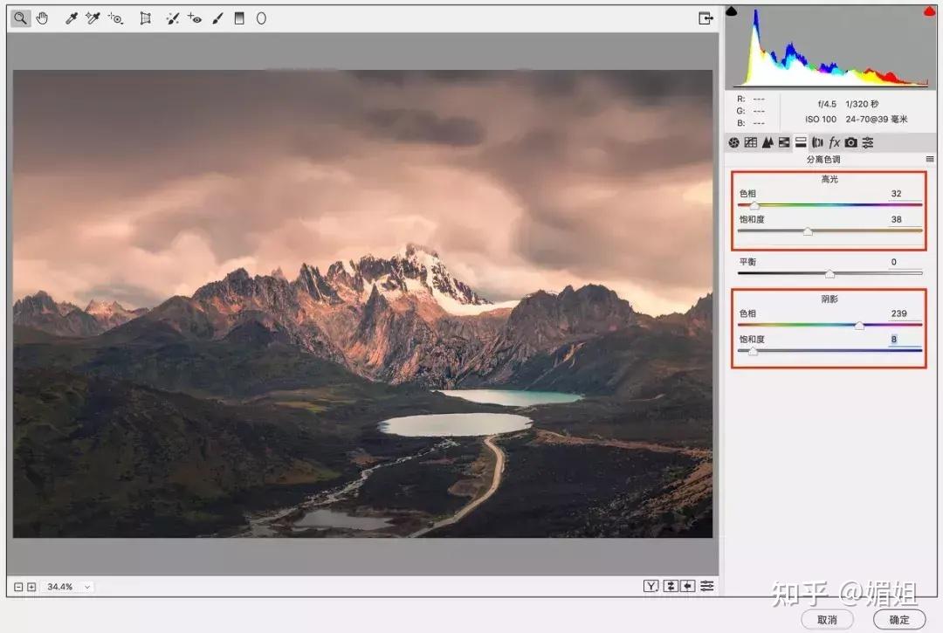Viewport: 943px width, 633px height.
Task: Open the Presets panel tab
Action: [868, 142]
